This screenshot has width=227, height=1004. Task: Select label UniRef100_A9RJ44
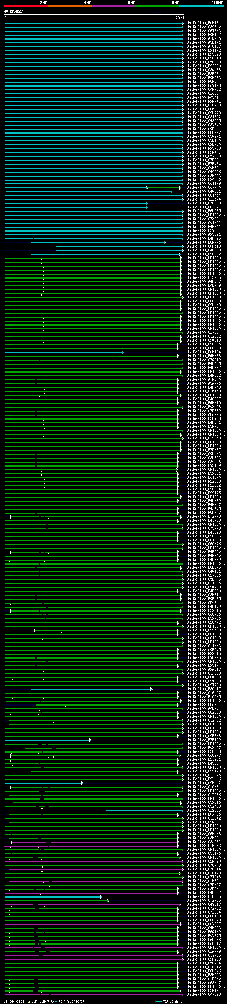click(204, 129)
